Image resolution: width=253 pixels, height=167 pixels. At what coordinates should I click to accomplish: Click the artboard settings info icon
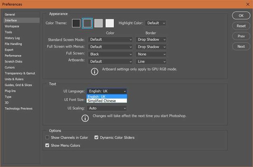[x=95, y=72]
